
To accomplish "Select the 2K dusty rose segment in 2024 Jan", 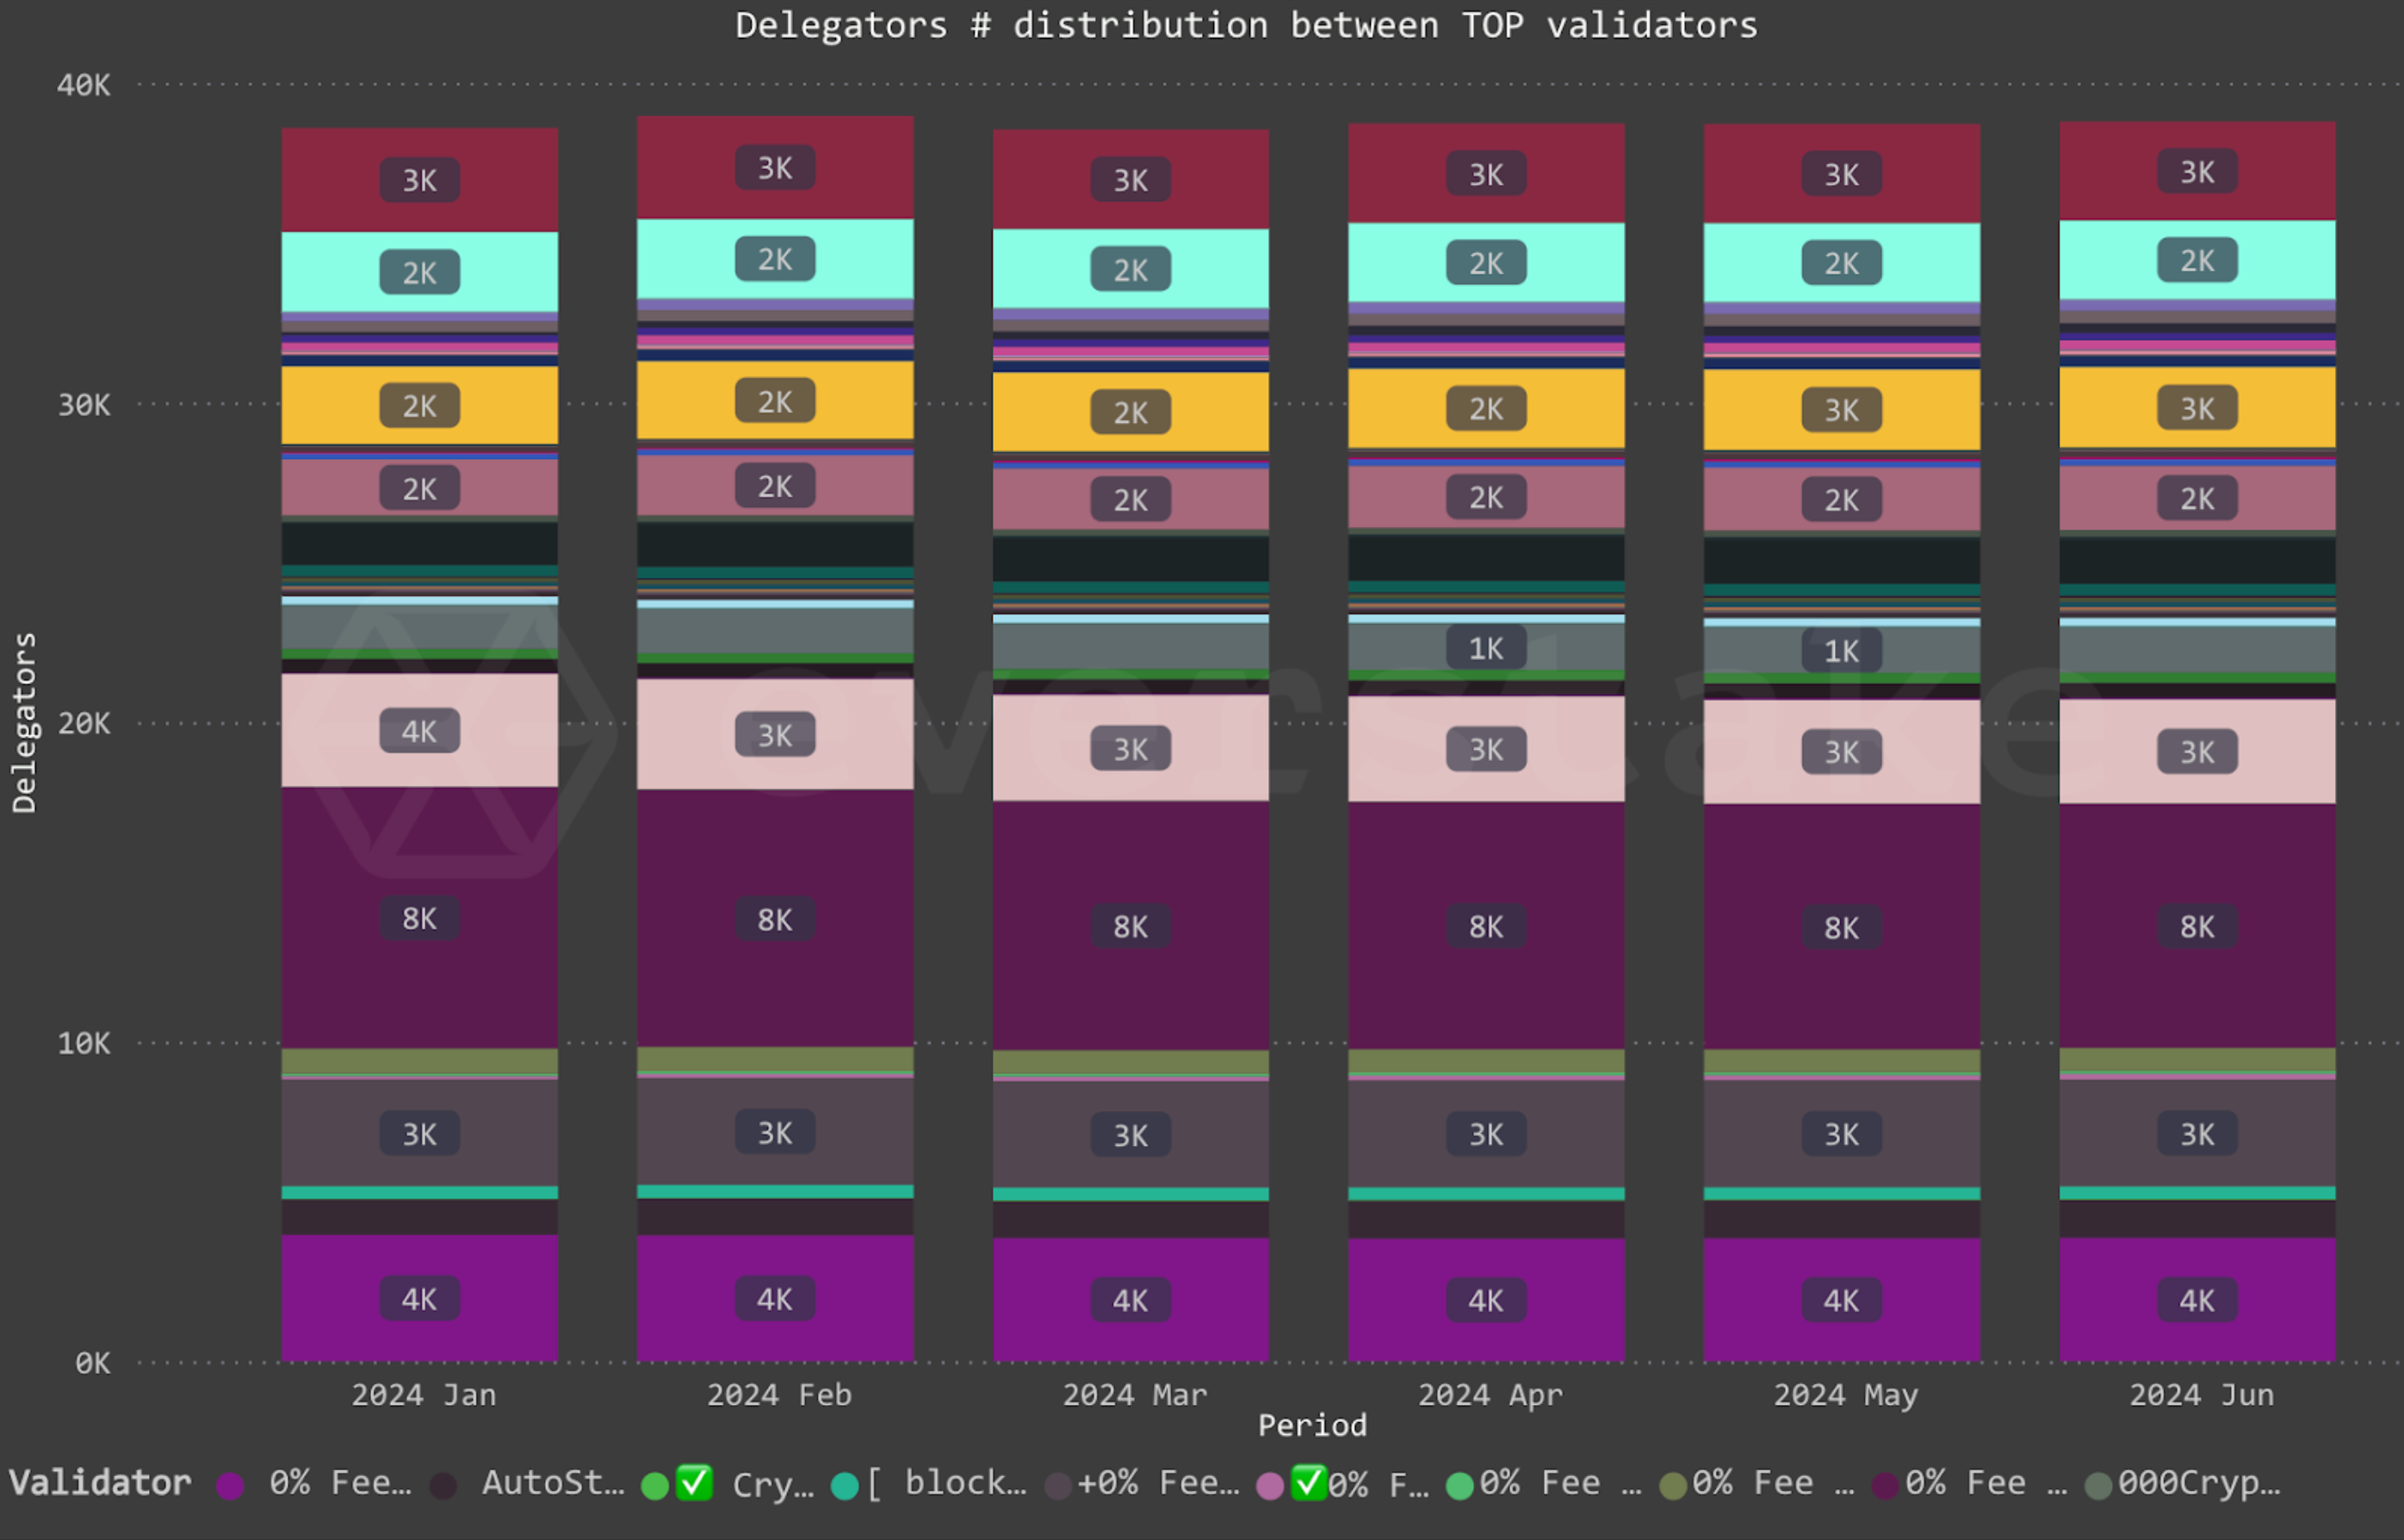I will pos(420,488).
